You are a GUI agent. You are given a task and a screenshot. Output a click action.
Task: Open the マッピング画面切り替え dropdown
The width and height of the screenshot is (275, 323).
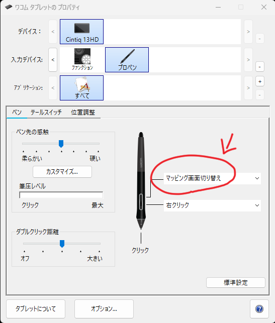(212, 178)
